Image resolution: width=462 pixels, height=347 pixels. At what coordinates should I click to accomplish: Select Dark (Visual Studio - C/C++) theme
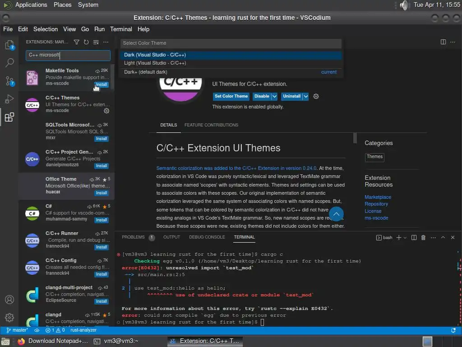[x=231, y=55]
